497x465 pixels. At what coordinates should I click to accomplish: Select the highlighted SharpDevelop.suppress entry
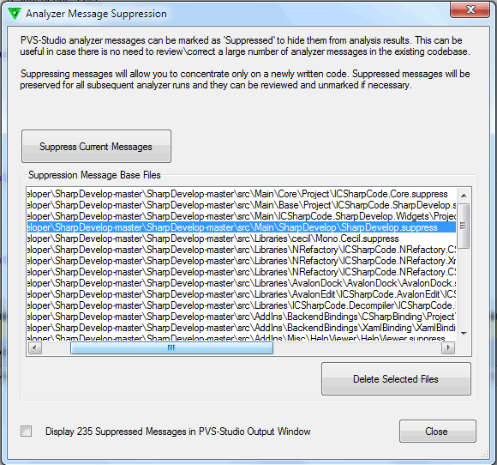(242, 227)
